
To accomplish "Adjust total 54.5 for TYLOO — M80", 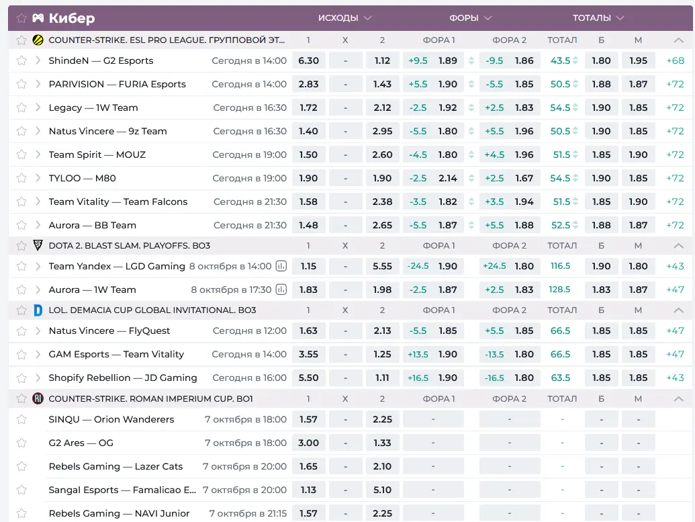I will [x=575, y=178].
